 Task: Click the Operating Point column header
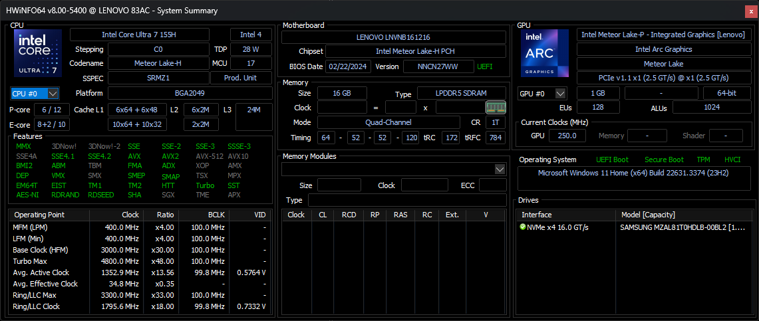pos(39,215)
